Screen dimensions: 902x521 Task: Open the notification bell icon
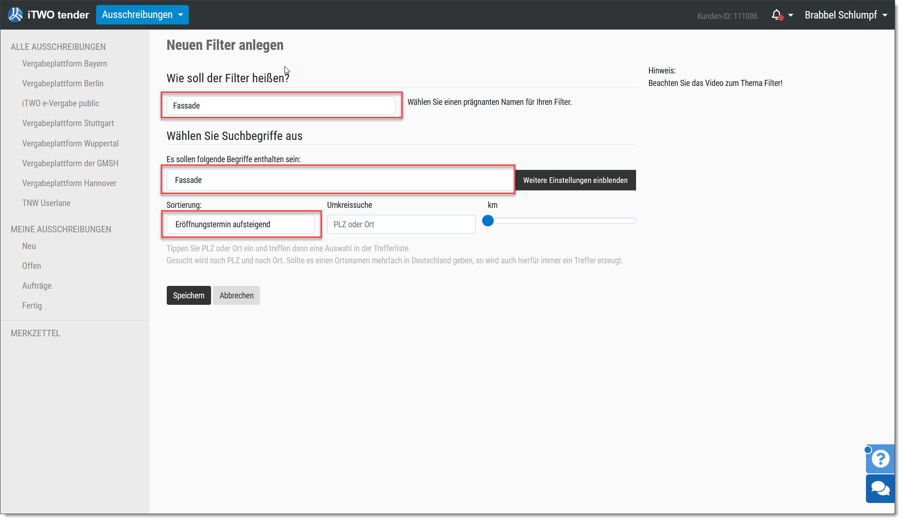tap(777, 15)
